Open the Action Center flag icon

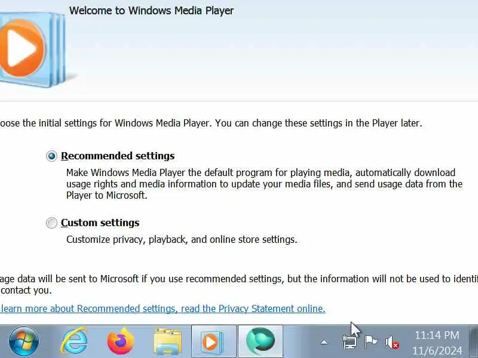tap(370, 342)
